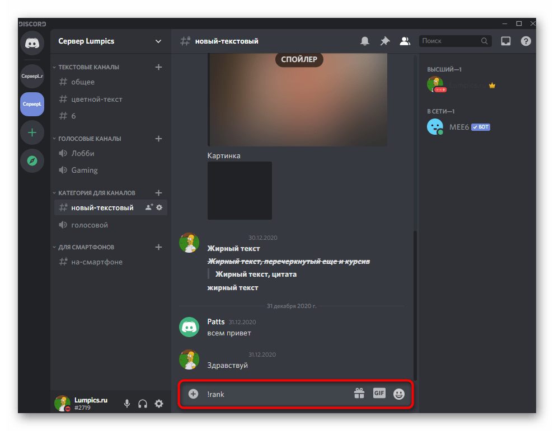Viewport: 554px width, 431px height.
Task: Open Discord home via logo icon
Action: 32,44
